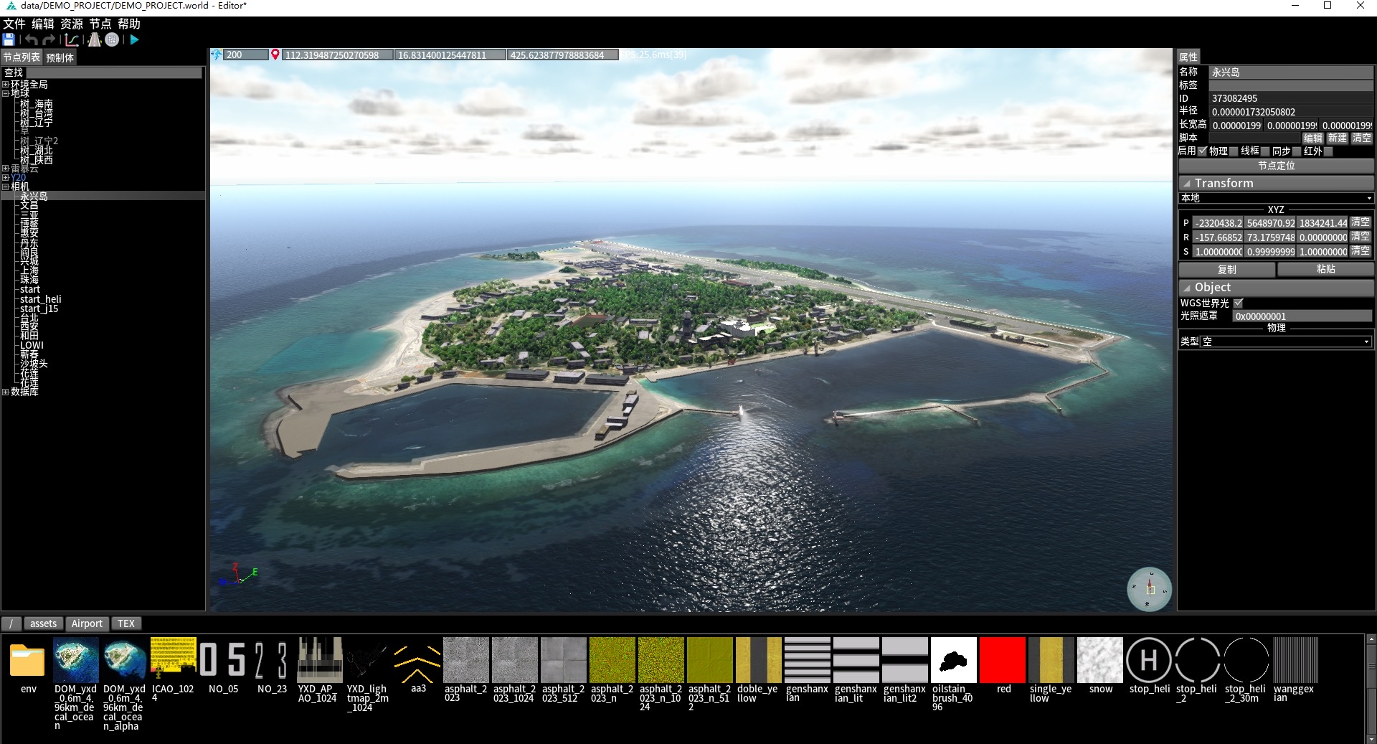1377x744 pixels.
Task: Click the undo arrow icon
Action: (31, 40)
